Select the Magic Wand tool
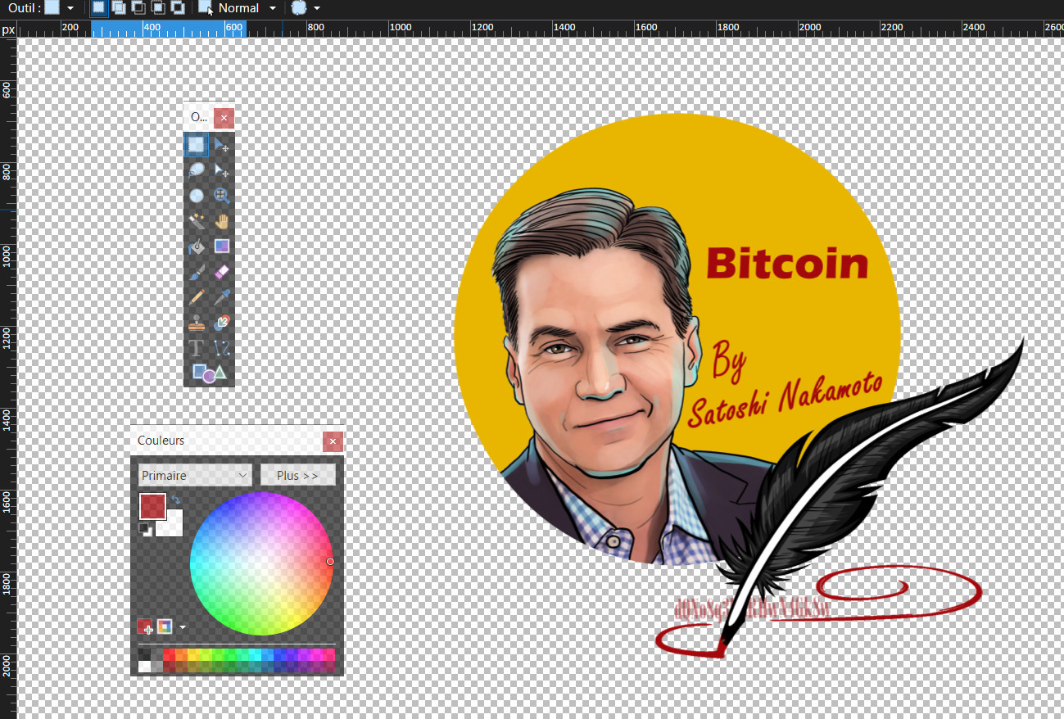The image size is (1064, 719). click(197, 221)
